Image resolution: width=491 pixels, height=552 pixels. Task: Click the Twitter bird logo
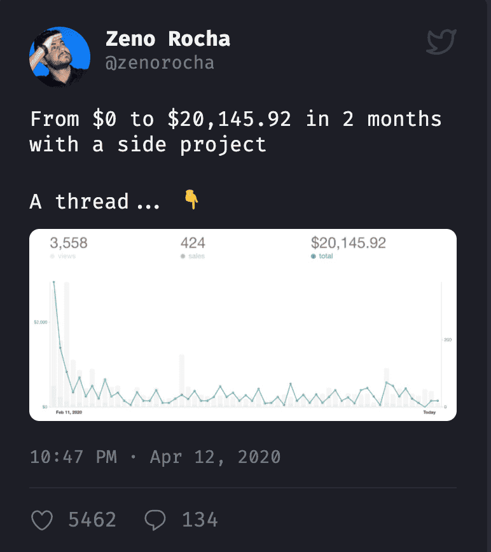tap(441, 42)
